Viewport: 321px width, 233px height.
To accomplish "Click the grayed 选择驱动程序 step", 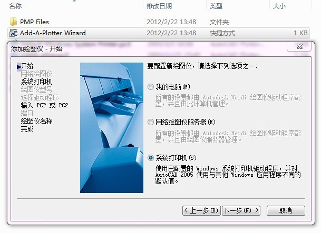I will 40,97.
